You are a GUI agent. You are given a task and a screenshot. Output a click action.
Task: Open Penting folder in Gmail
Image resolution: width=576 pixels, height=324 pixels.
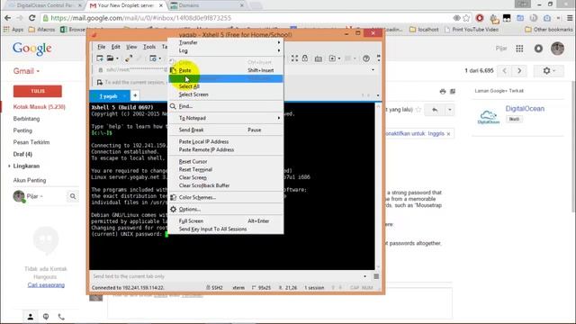[x=22, y=130]
